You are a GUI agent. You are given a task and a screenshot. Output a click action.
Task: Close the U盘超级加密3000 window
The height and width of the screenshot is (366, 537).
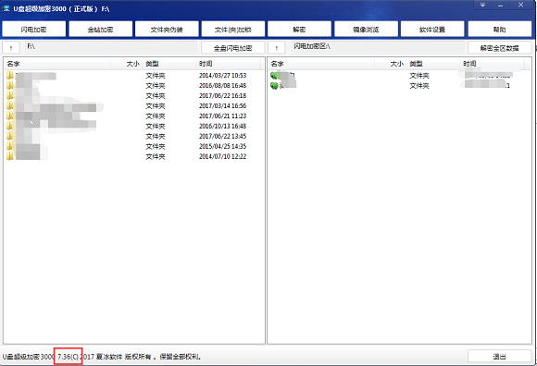point(521,6)
